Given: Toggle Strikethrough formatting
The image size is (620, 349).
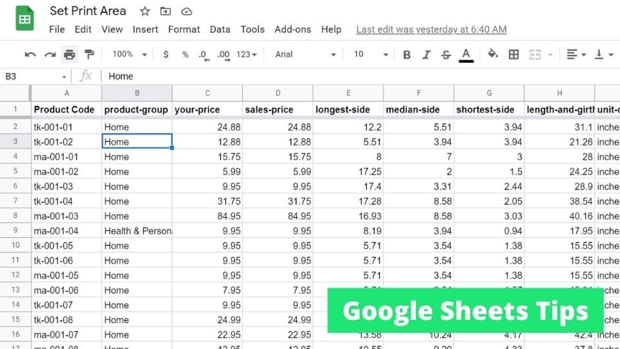Looking at the screenshot, I should [446, 54].
